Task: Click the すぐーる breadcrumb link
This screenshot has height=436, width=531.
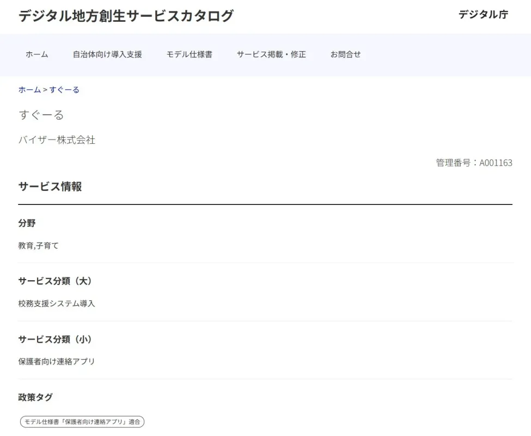Action: (x=64, y=90)
